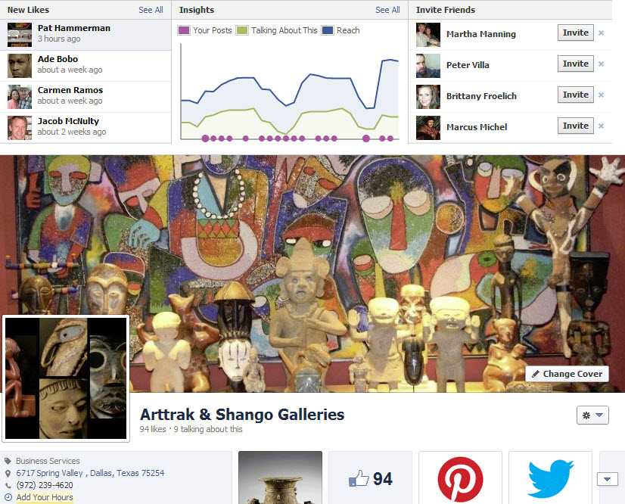The height and width of the screenshot is (504, 625).
Task: Open Jacob McNulty's profile picture
Action: pyautogui.click(x=20, y=128)
